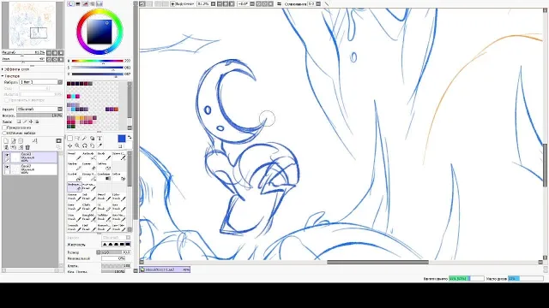Toggle the color wheel panel display
Image resolution: width=549 pixels, height=308 pixels.
point(70,3)
